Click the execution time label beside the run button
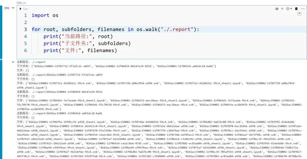Viewport: 307px width, 159px height. [25, 9]
